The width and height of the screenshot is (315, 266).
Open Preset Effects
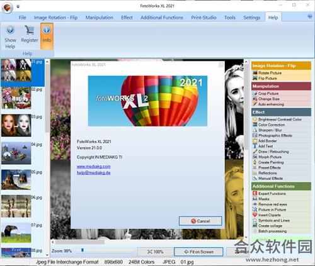point(269,167)
